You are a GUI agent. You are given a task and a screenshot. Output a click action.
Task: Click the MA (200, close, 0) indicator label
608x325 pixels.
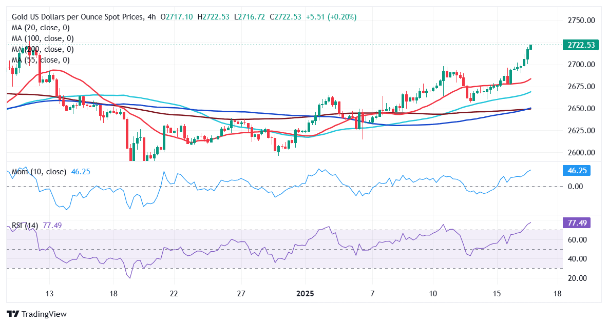coord(43,49)
